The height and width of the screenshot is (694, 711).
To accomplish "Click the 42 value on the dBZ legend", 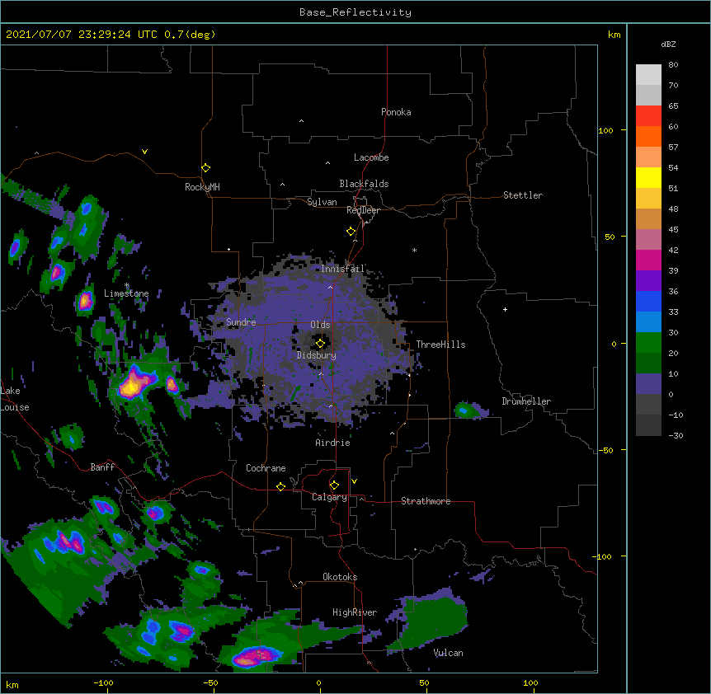I will 673,250.
